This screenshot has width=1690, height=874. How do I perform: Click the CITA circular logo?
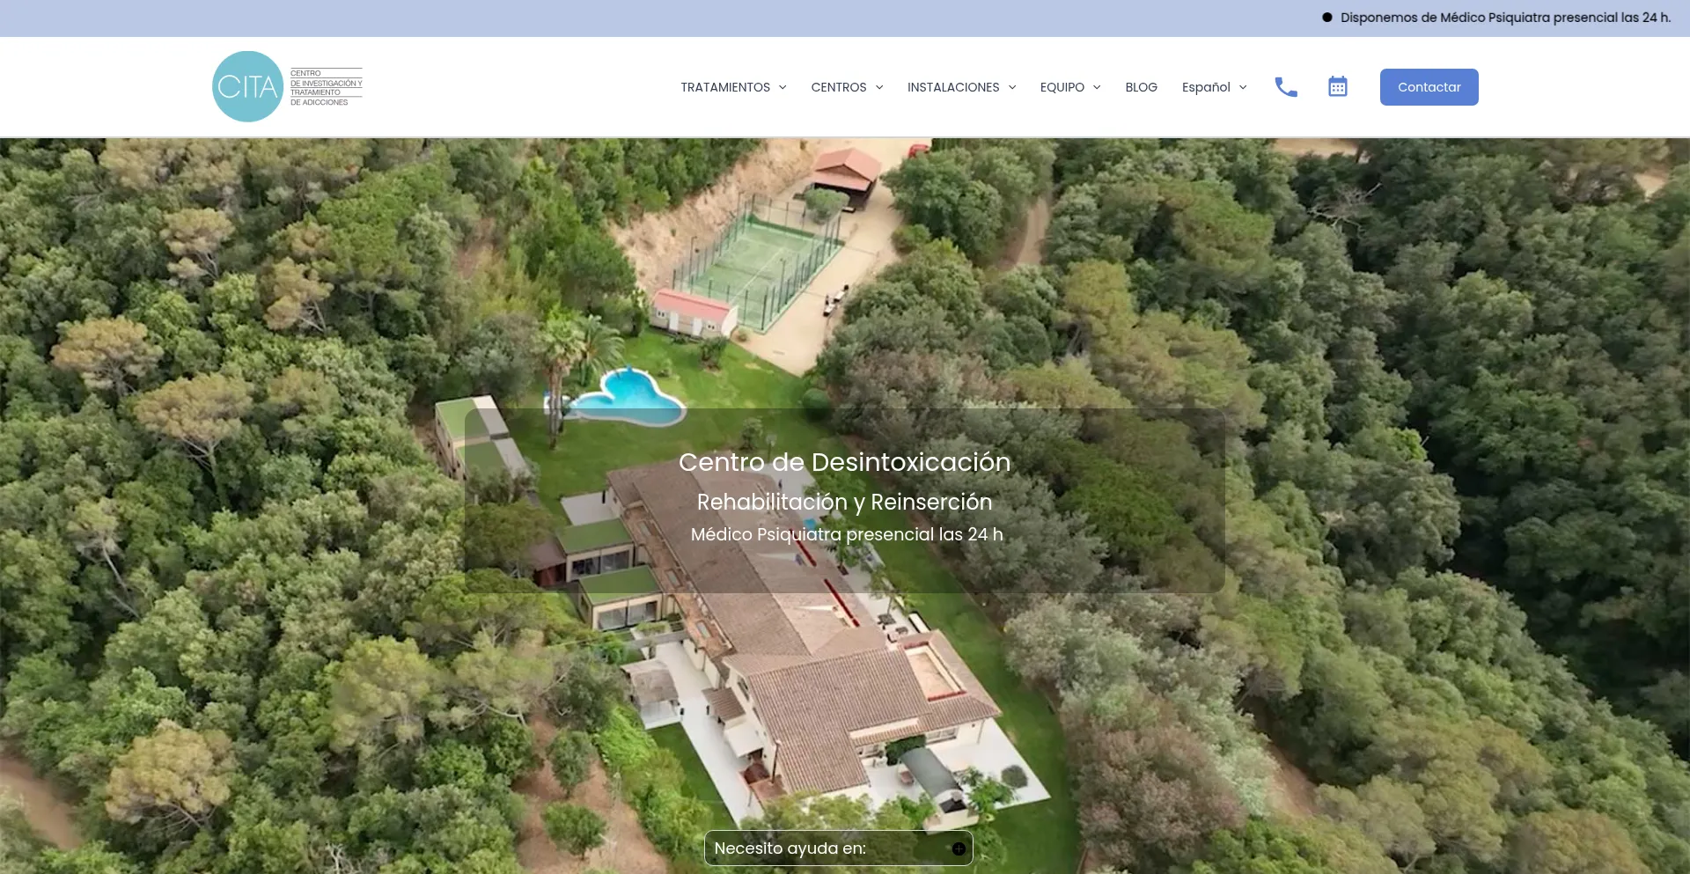coord(247,86)
